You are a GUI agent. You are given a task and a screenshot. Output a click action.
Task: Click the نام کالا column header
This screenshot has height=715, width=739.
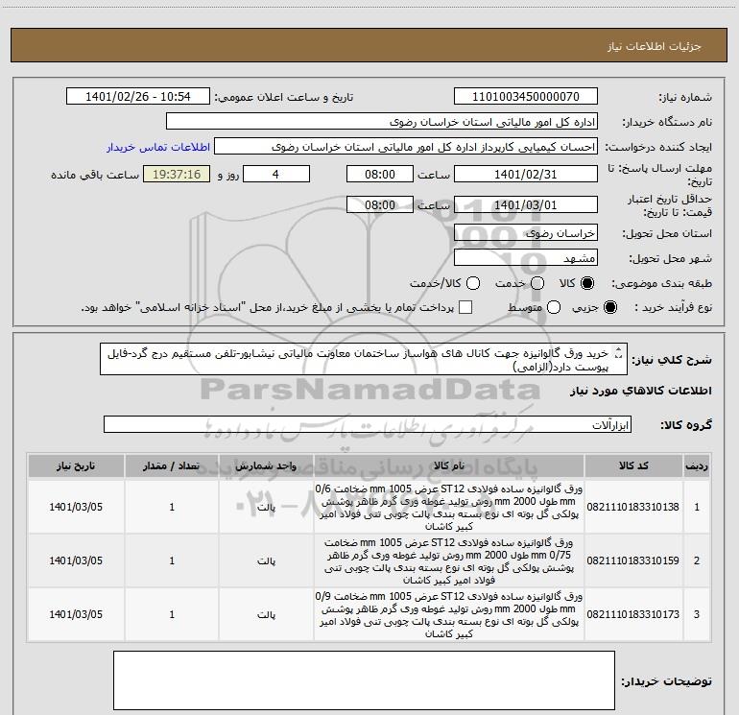[449, 466]
